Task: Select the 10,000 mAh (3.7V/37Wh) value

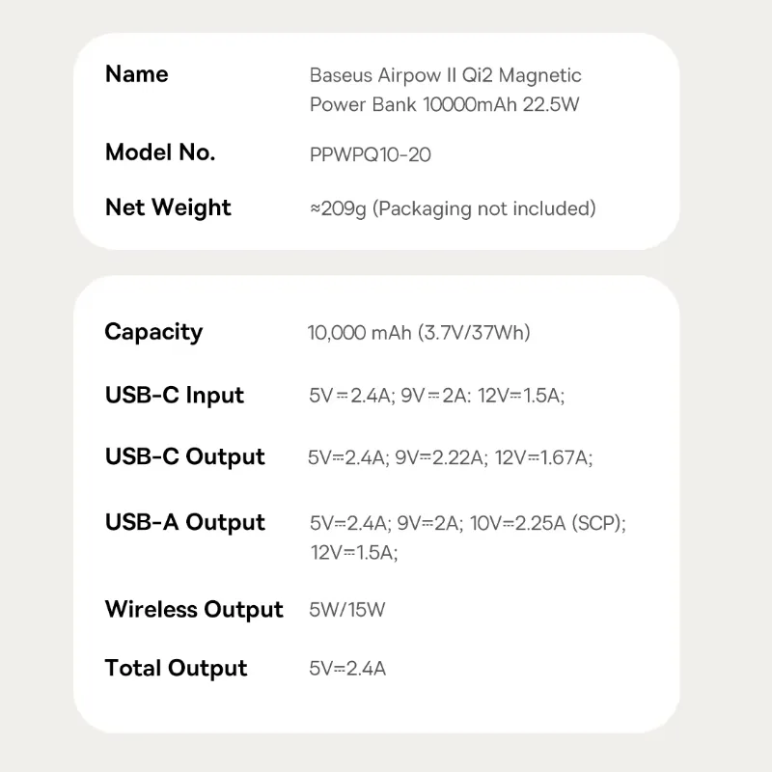Action: coord(419,333)
